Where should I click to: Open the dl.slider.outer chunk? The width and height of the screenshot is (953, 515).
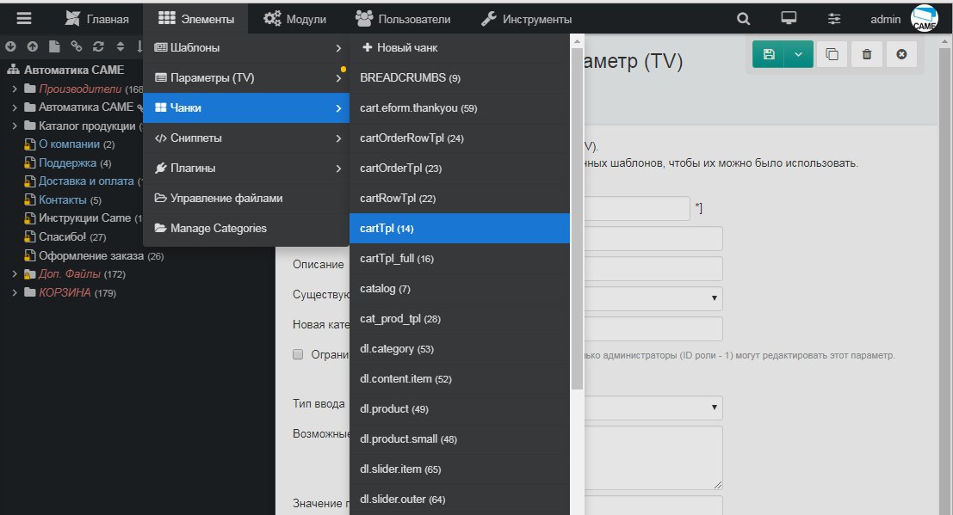coord(460,500)
